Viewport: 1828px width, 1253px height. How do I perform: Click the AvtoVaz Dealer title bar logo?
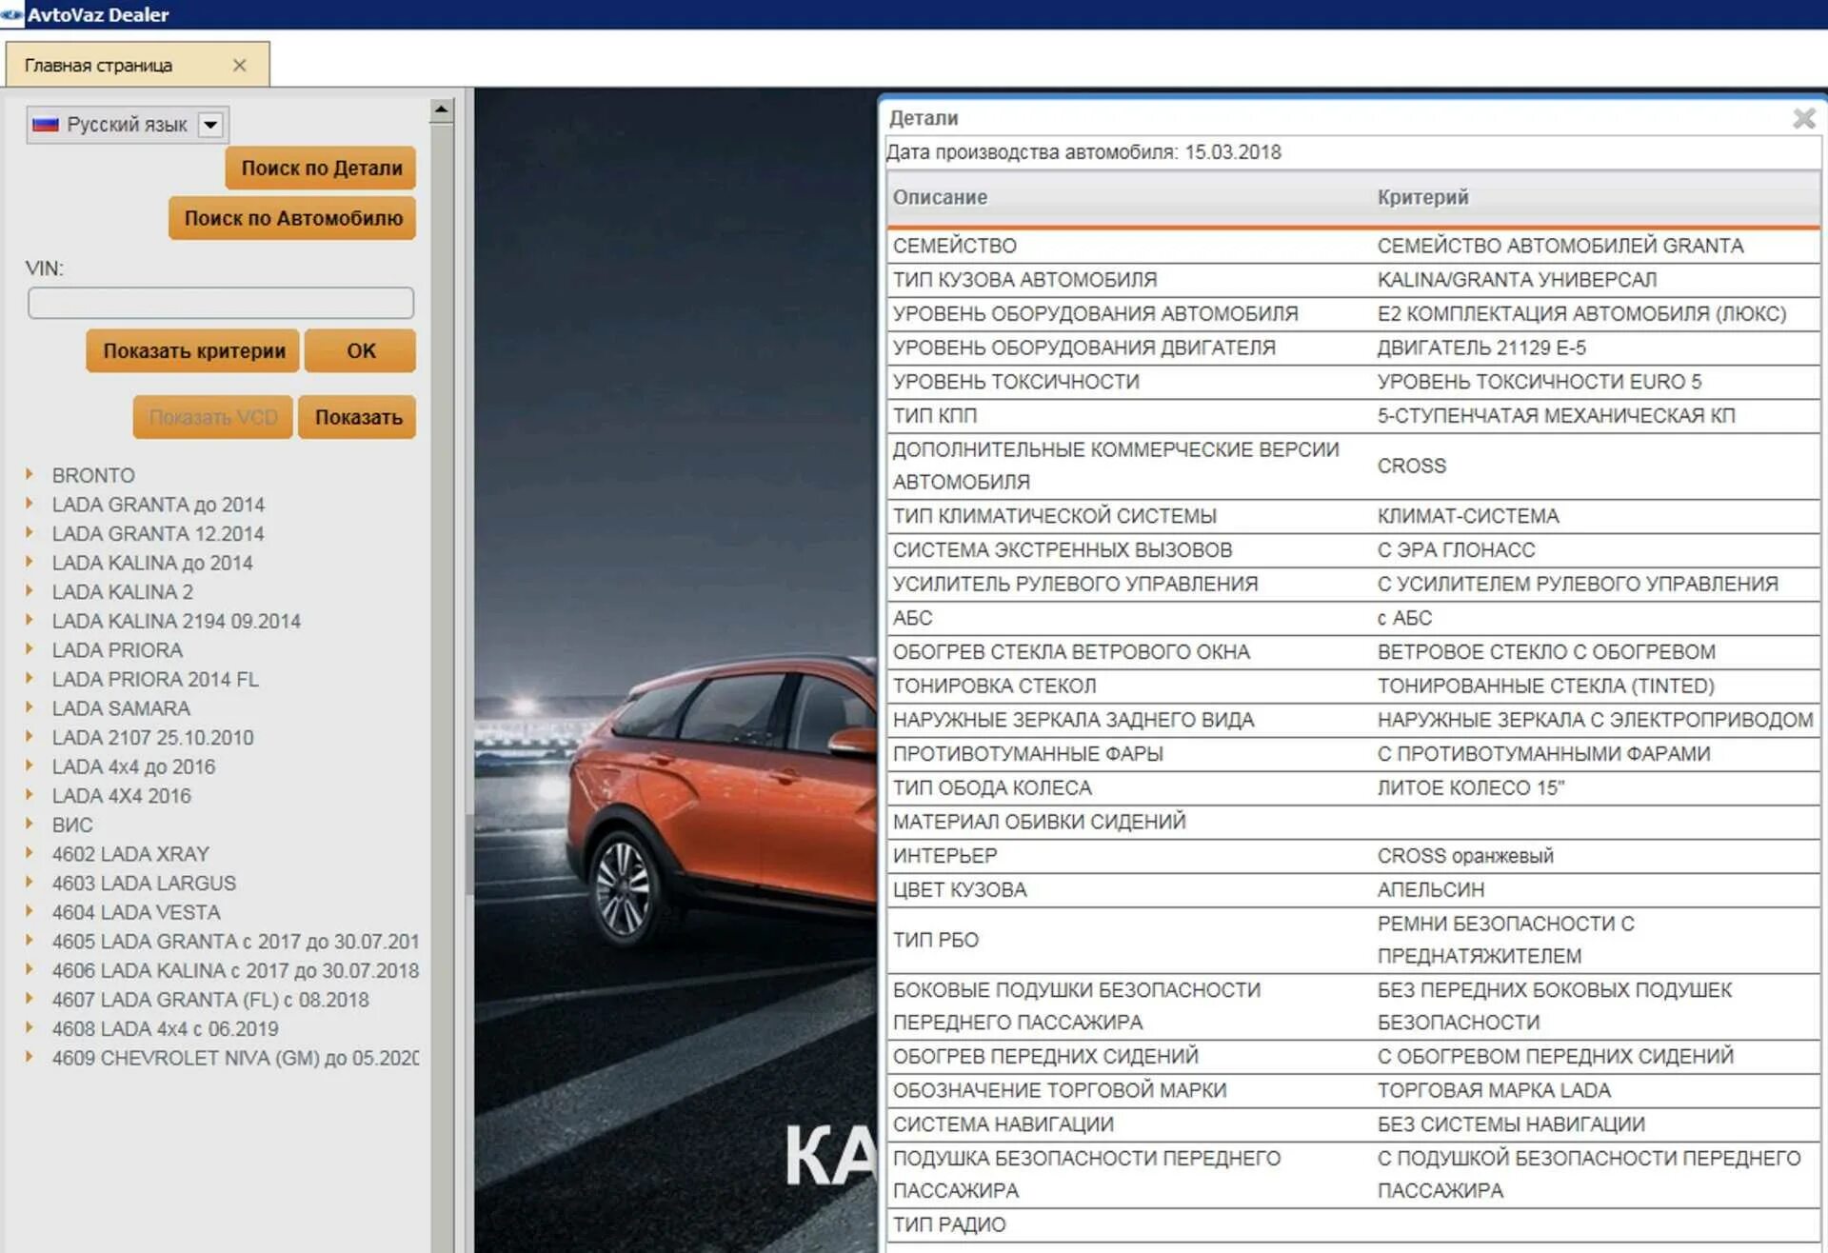pyautogui.click(x=11, y=14)
